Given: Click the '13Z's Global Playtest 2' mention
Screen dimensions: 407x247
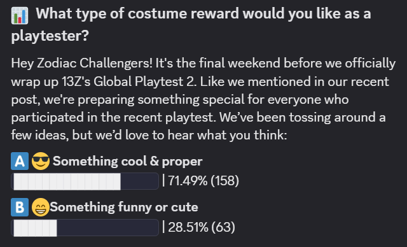Looking at the screenshot, I should point(128,81).
